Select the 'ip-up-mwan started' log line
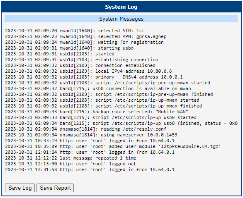This screenshot has width=243, height=198. click(x=102, y=100)
